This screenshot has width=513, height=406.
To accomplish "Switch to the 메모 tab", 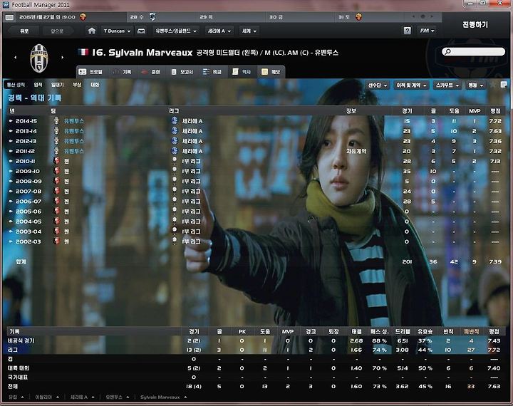I will [271, 72].
